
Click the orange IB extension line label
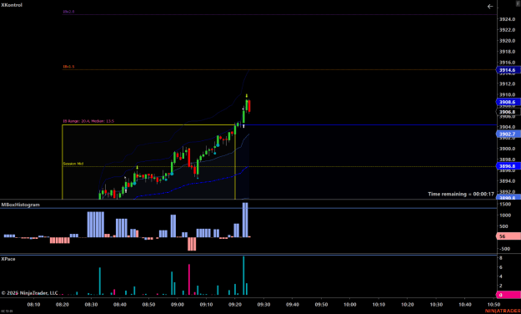pyautogui.click(x=69, y=67)
